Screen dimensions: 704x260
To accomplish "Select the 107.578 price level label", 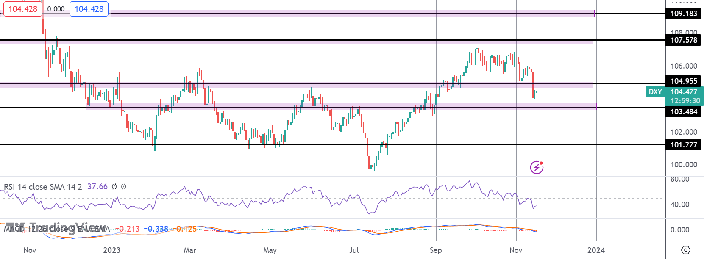I will click(683, 40).
